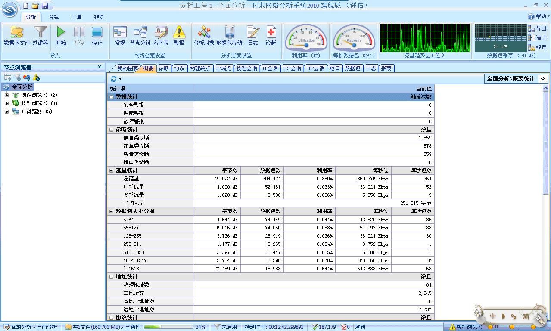Open the 系统 ribbon menu tab

click(x=54, y=17)
